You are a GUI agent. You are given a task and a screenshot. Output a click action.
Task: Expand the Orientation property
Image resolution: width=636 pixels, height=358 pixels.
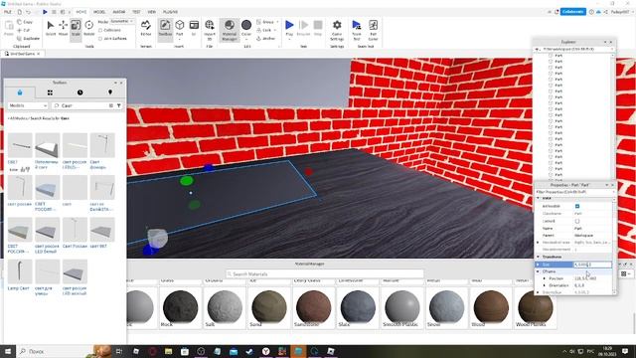(x=544, y=285)
